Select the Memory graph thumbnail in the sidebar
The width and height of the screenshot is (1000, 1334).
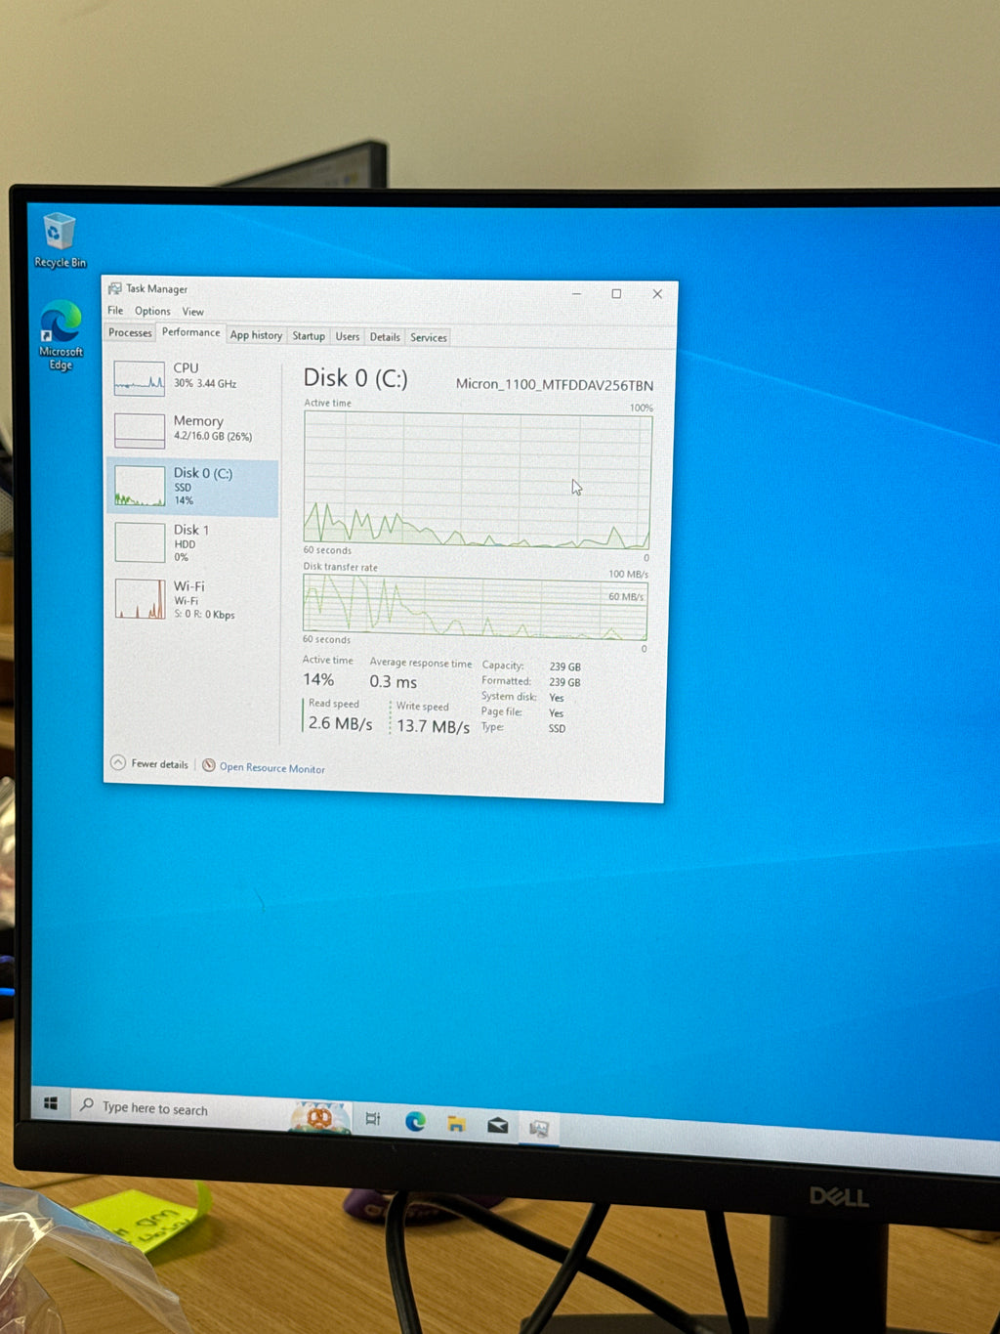140,430
